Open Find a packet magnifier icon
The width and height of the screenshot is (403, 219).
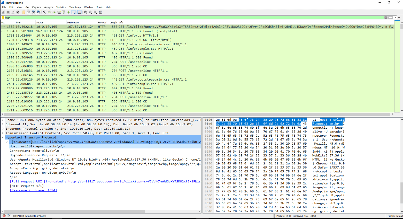point(44,12)
